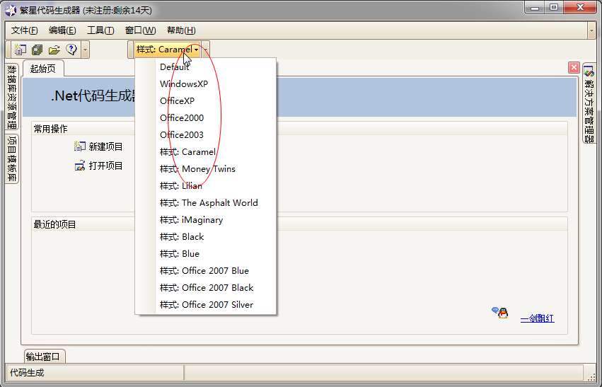Switch to the 起始页 tab
The height and width of the screenshot is (387, 602).
click(x=43, y=69)
